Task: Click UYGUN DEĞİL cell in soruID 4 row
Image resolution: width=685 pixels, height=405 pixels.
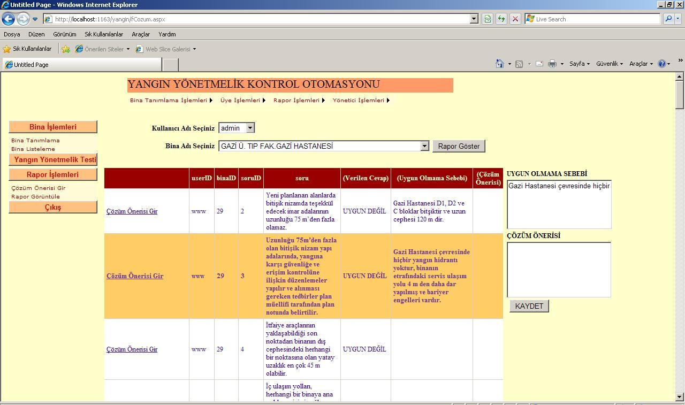Action: (364, 349)
